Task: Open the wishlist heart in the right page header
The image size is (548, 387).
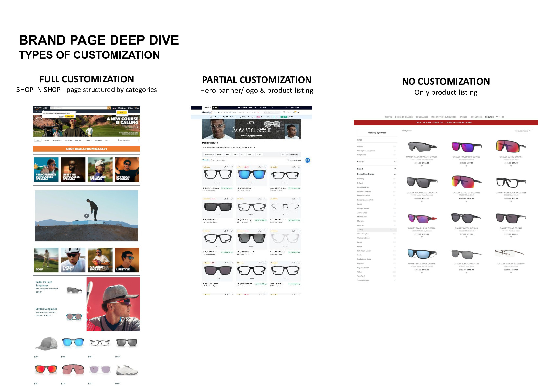Action: coord(503,117)
